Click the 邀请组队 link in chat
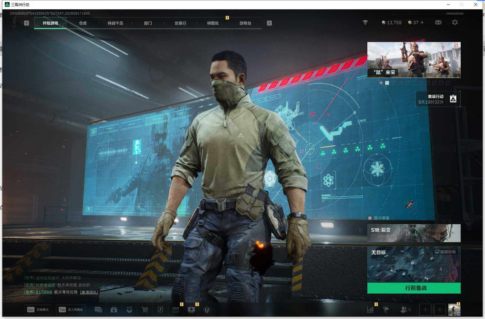The width and height of the screenshot is (485, 319). [x=89, y=292]
